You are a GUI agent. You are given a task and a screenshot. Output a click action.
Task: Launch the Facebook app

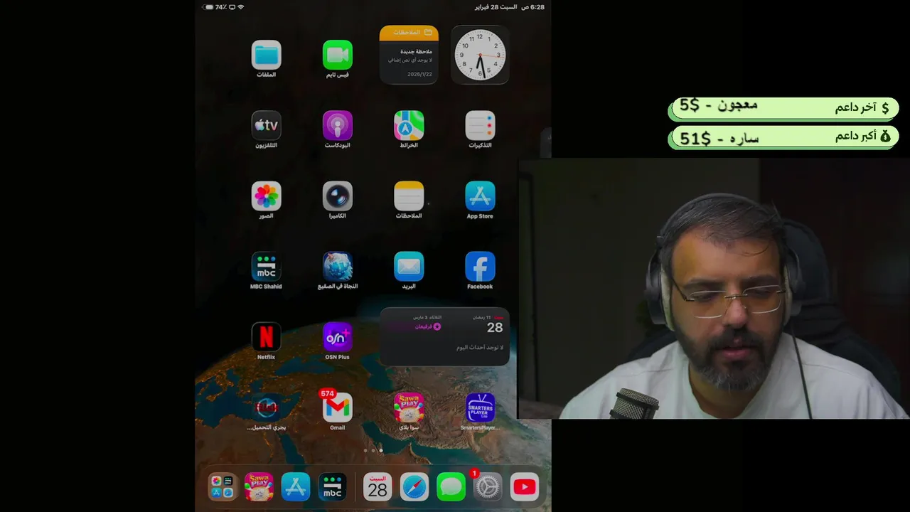[x=480, y=266]
